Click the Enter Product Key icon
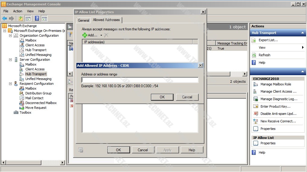307x172 pixels. pyautogui.click(x=256, y=106)
